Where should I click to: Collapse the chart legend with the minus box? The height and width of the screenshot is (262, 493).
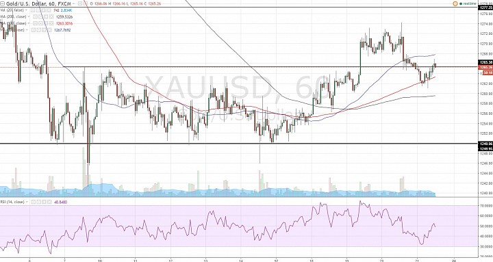point(2,4)
